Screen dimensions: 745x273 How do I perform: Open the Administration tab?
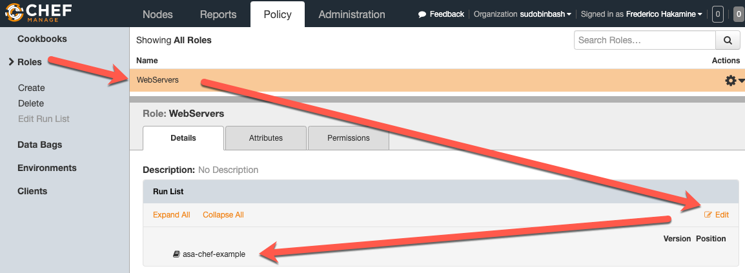(352, 14)
